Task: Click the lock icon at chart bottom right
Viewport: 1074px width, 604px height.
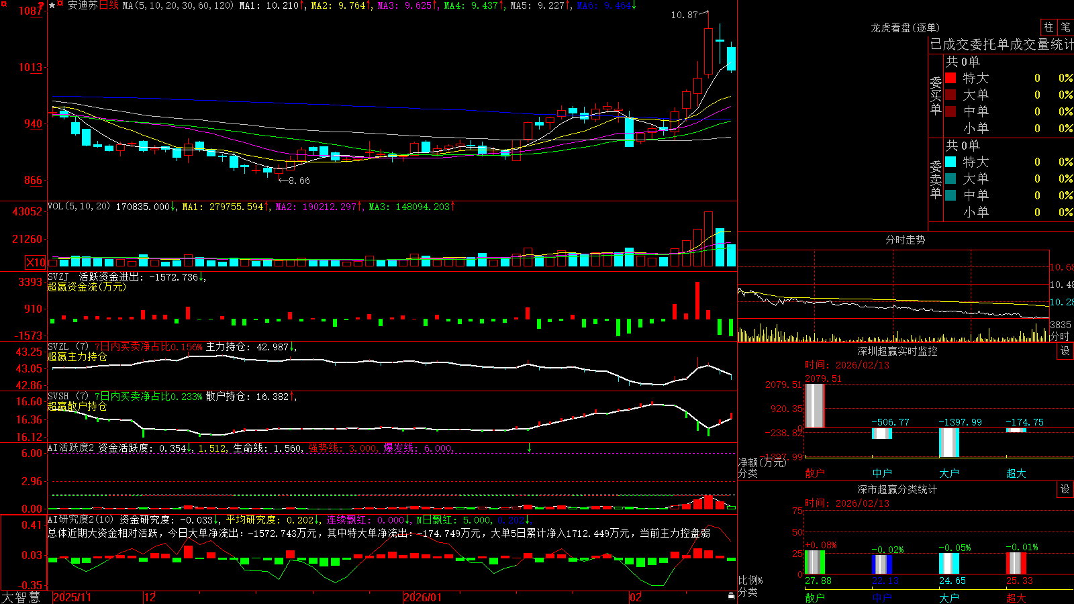Action: (731, 596)
